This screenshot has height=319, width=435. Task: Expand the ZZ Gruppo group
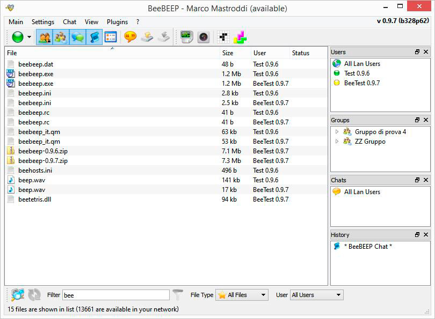337,142
